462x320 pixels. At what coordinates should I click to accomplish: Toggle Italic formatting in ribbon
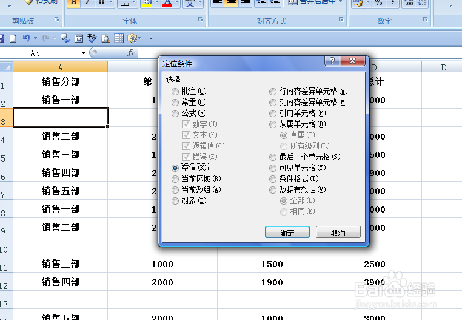click(87, 3)
